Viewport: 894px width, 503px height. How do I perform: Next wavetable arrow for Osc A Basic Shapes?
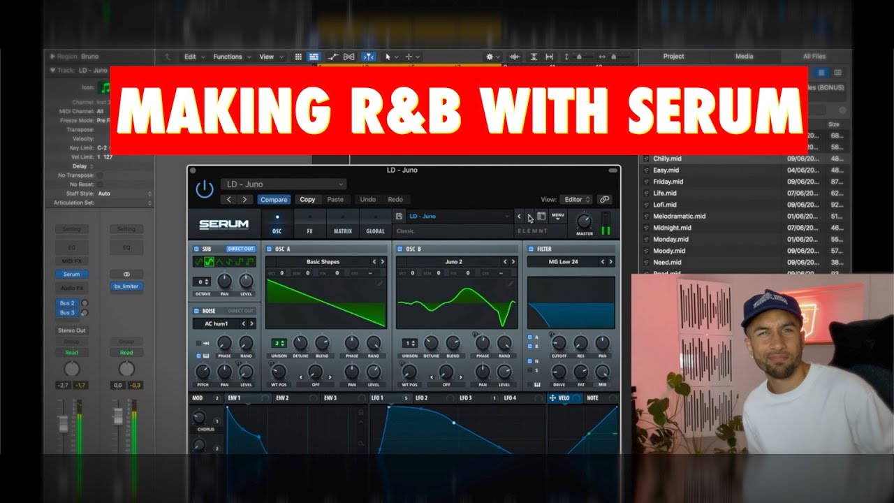pos(382,262)
